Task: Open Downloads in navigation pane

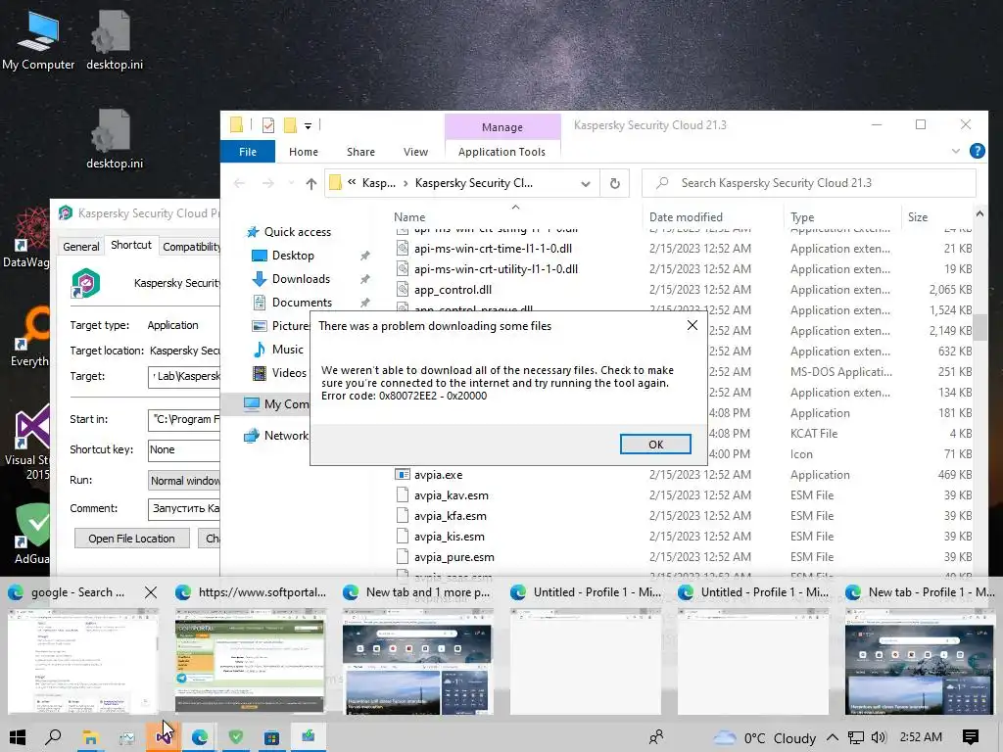Action: coord(301,279)
